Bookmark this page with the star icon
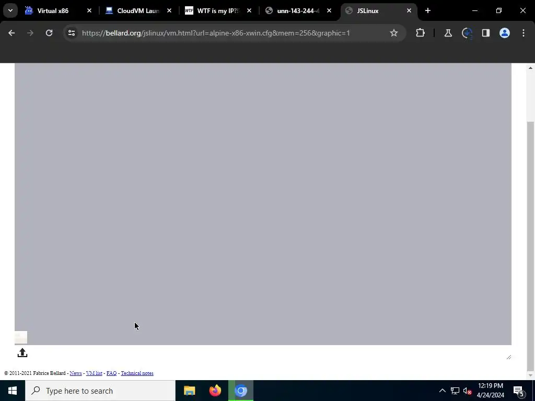This screenshot has width=535, height=401. pyautogui.click(x=394, y=33)
